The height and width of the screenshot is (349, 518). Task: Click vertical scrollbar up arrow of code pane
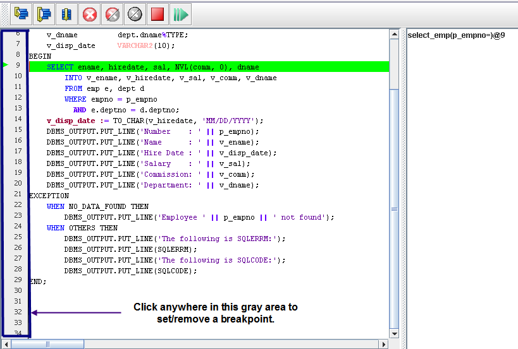pos(395,33)
